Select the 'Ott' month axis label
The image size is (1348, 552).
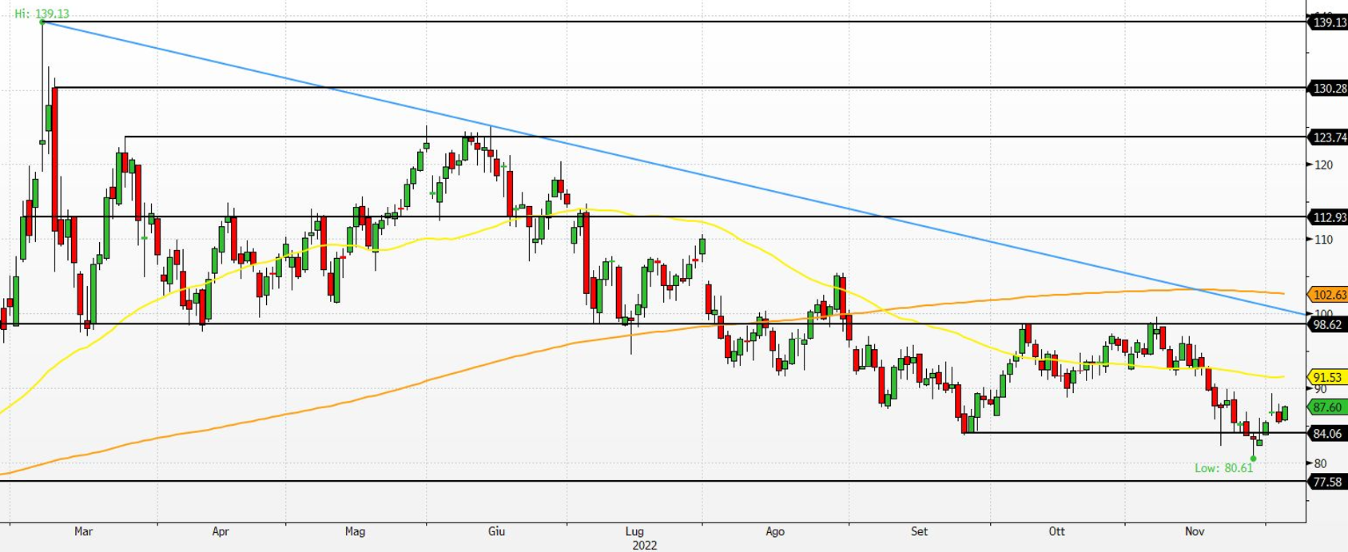[1057, 531]
